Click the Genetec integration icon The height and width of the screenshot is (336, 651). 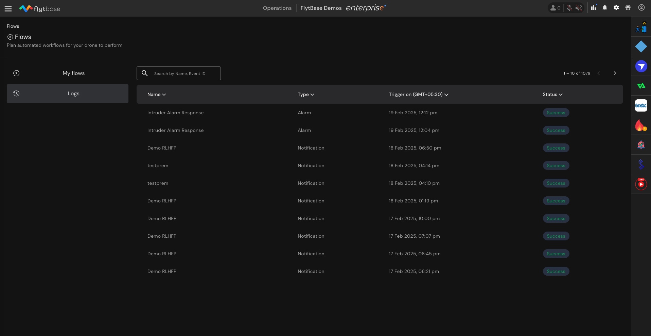[641, 105]
